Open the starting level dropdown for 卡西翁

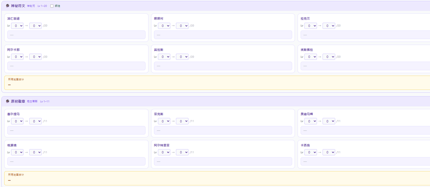pos(311,152)
